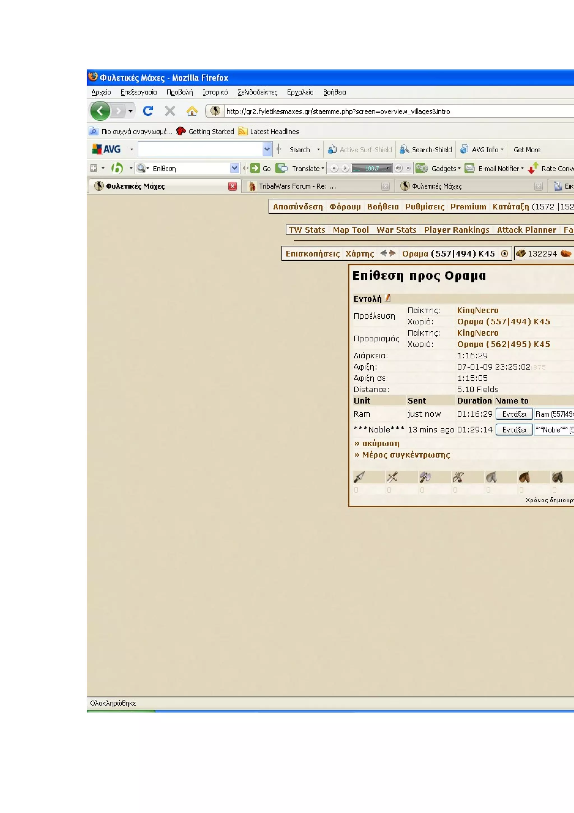Reload the page with the refresh icon

coord(148,111)
